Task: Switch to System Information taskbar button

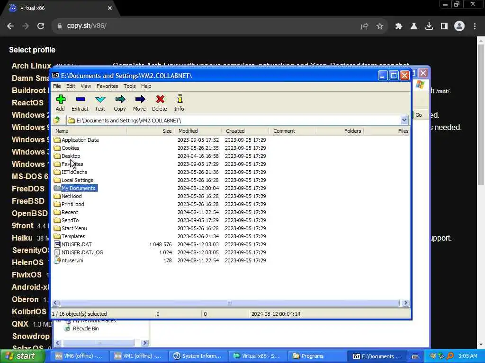Action: (x=198, y=356)
